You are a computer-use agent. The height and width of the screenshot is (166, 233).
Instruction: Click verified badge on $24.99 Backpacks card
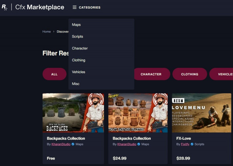click(139, 144)
